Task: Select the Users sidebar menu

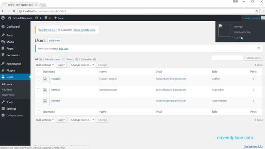Action: 15,77
